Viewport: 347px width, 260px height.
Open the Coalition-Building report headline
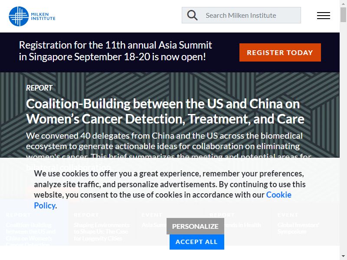point(165,111)
